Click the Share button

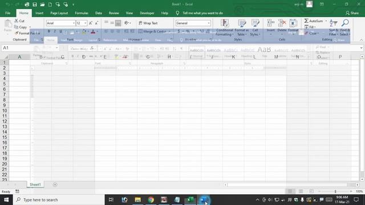pos(352,13)
